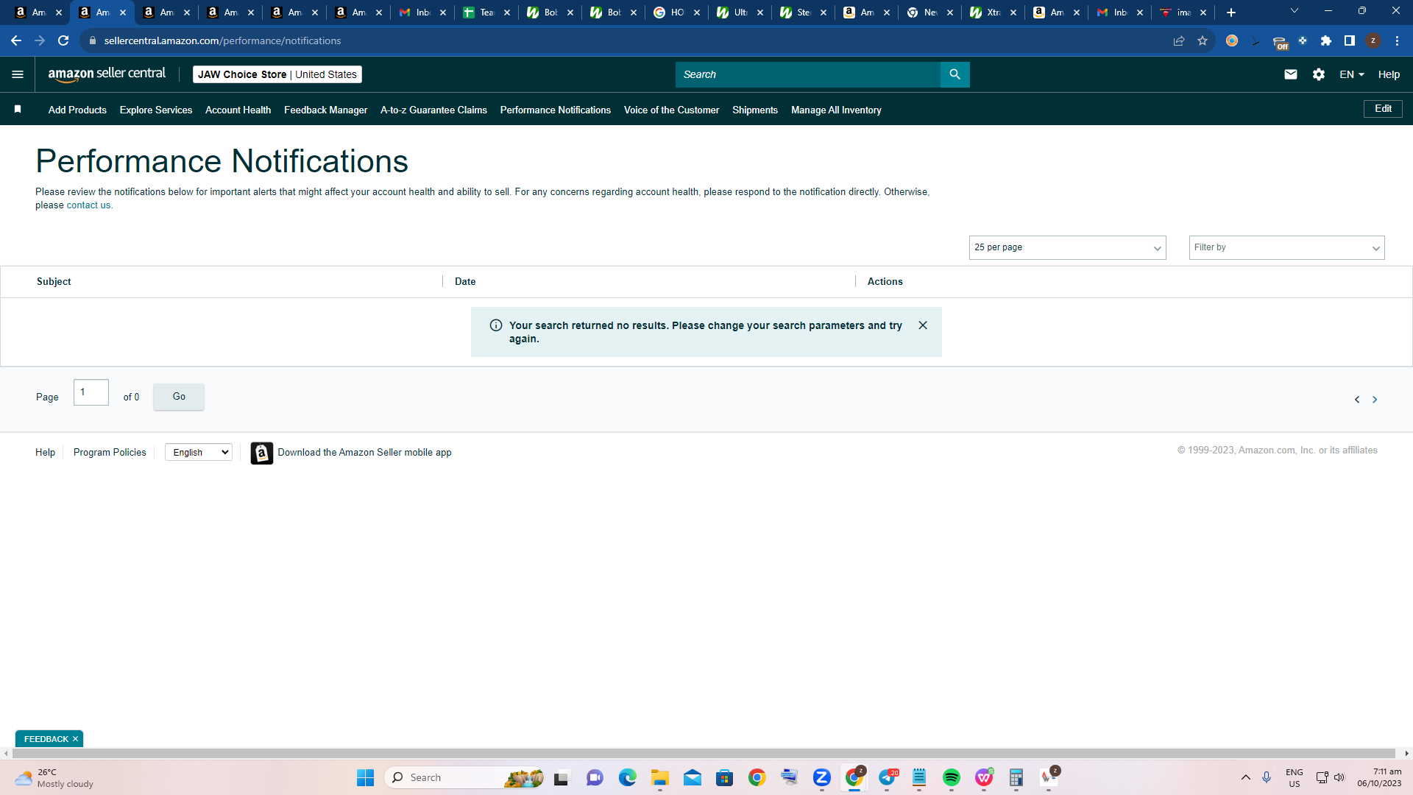Open A-to-z Guarantee Claims

[x=433, y=110]
